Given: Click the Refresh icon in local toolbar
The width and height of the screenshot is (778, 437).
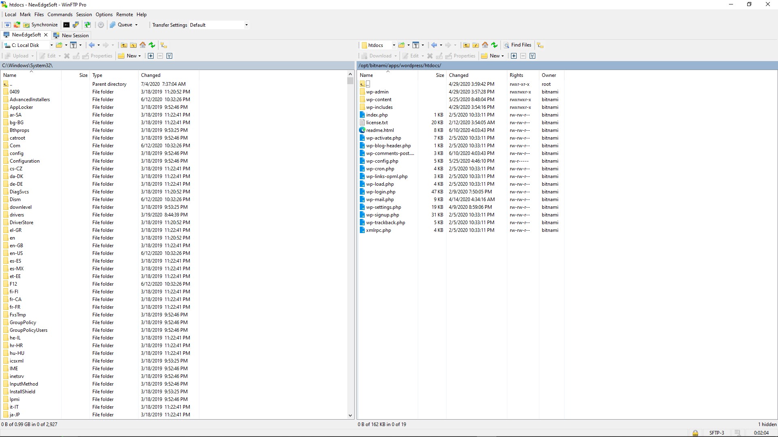Looking at the screenshot, I should point(152,45).
